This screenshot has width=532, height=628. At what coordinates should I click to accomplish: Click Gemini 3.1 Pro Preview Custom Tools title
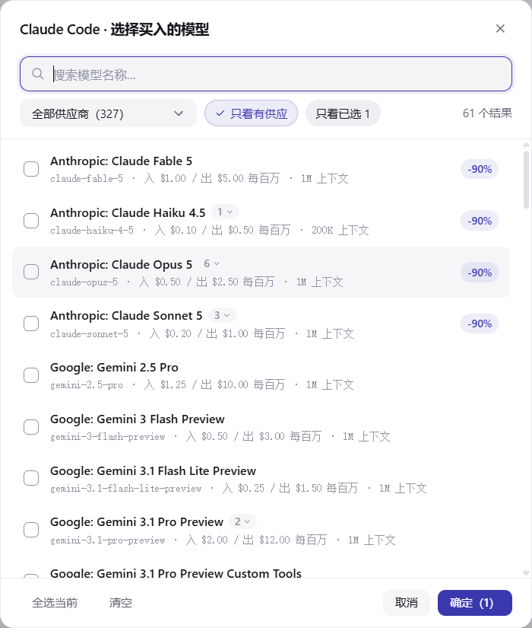[176, 573]
